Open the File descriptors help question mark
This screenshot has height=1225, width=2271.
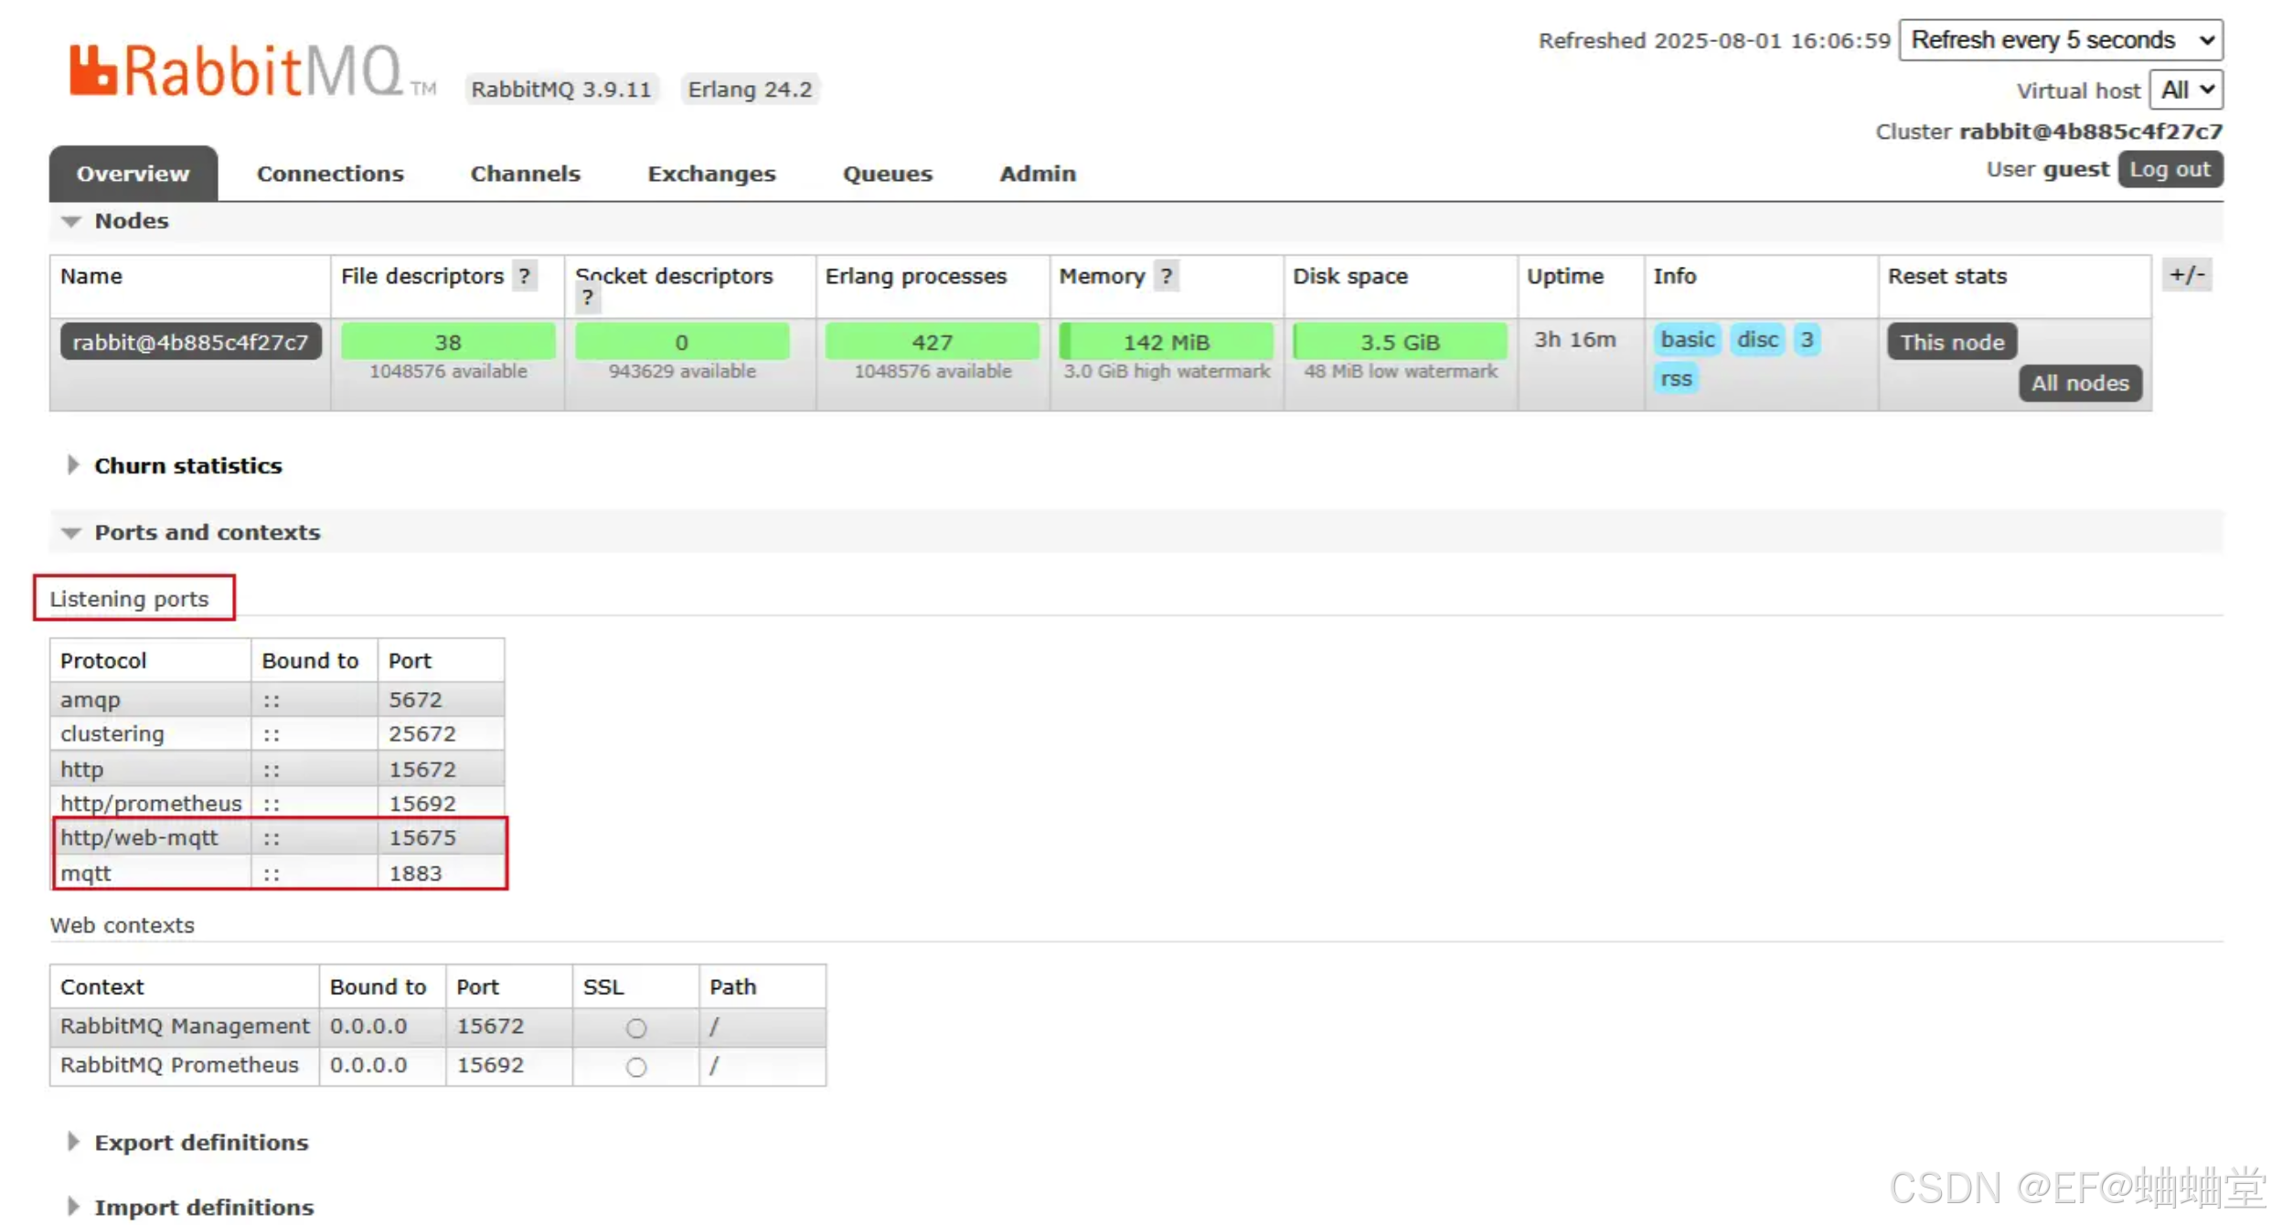[524, 276]
